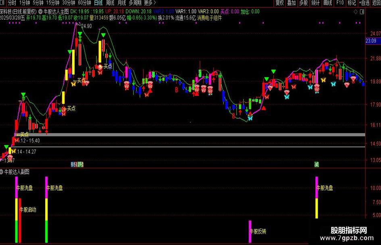Click the date 2025/03/28/五
Screen dimensions: 381x245
click(12, 18)
